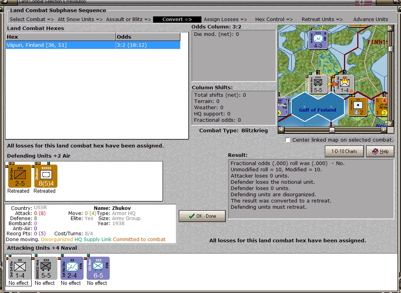Click the map's vertical scrollbar thumb
401x293 pixels.
(390, 49)
